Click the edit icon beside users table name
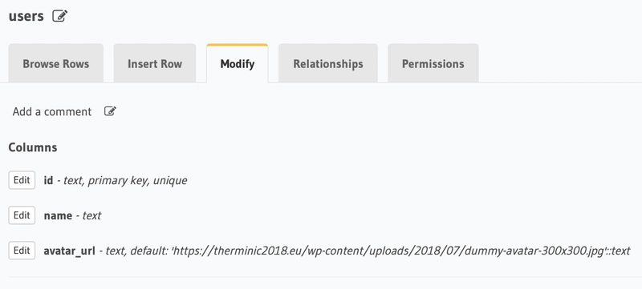Image resolution: width=642 pixels, height=289 pixels. (x=59, y=16)
